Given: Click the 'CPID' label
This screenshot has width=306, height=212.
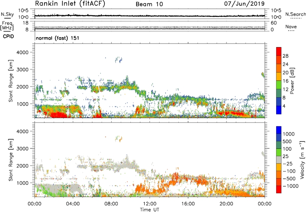Looking at the screenshot, I should click(8, 36).
